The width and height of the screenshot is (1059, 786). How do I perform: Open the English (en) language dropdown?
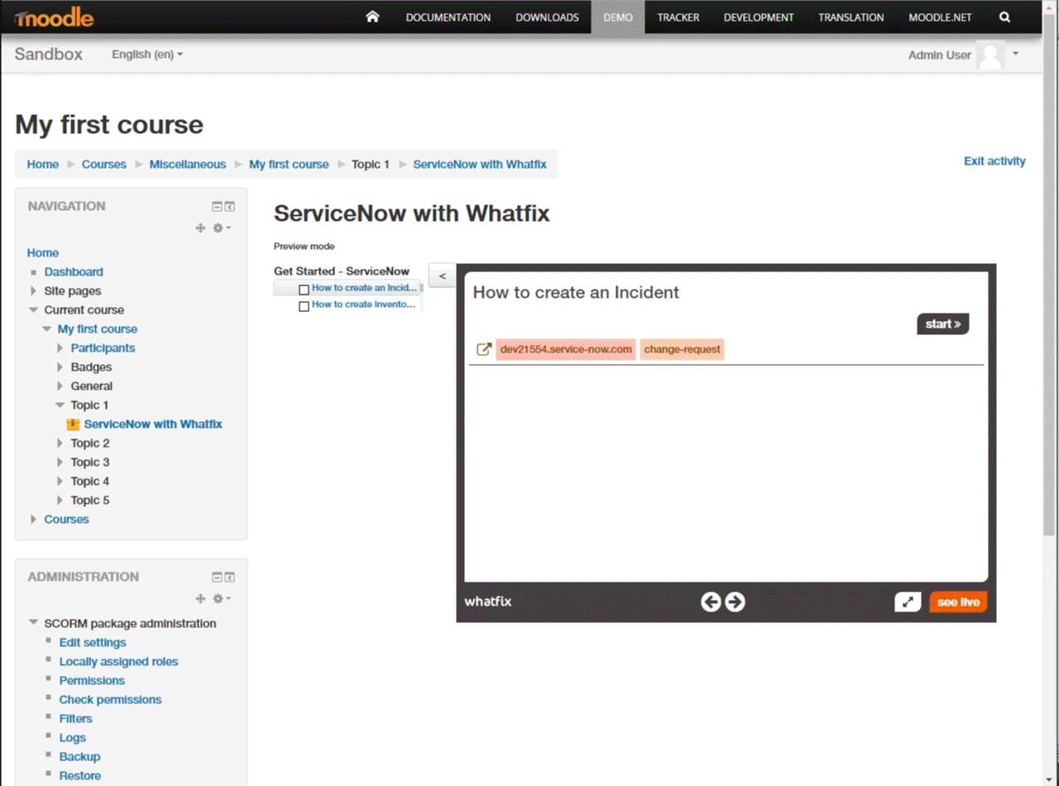point(147,55)
